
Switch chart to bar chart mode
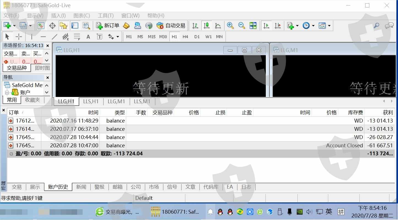(x=195, y=26)
